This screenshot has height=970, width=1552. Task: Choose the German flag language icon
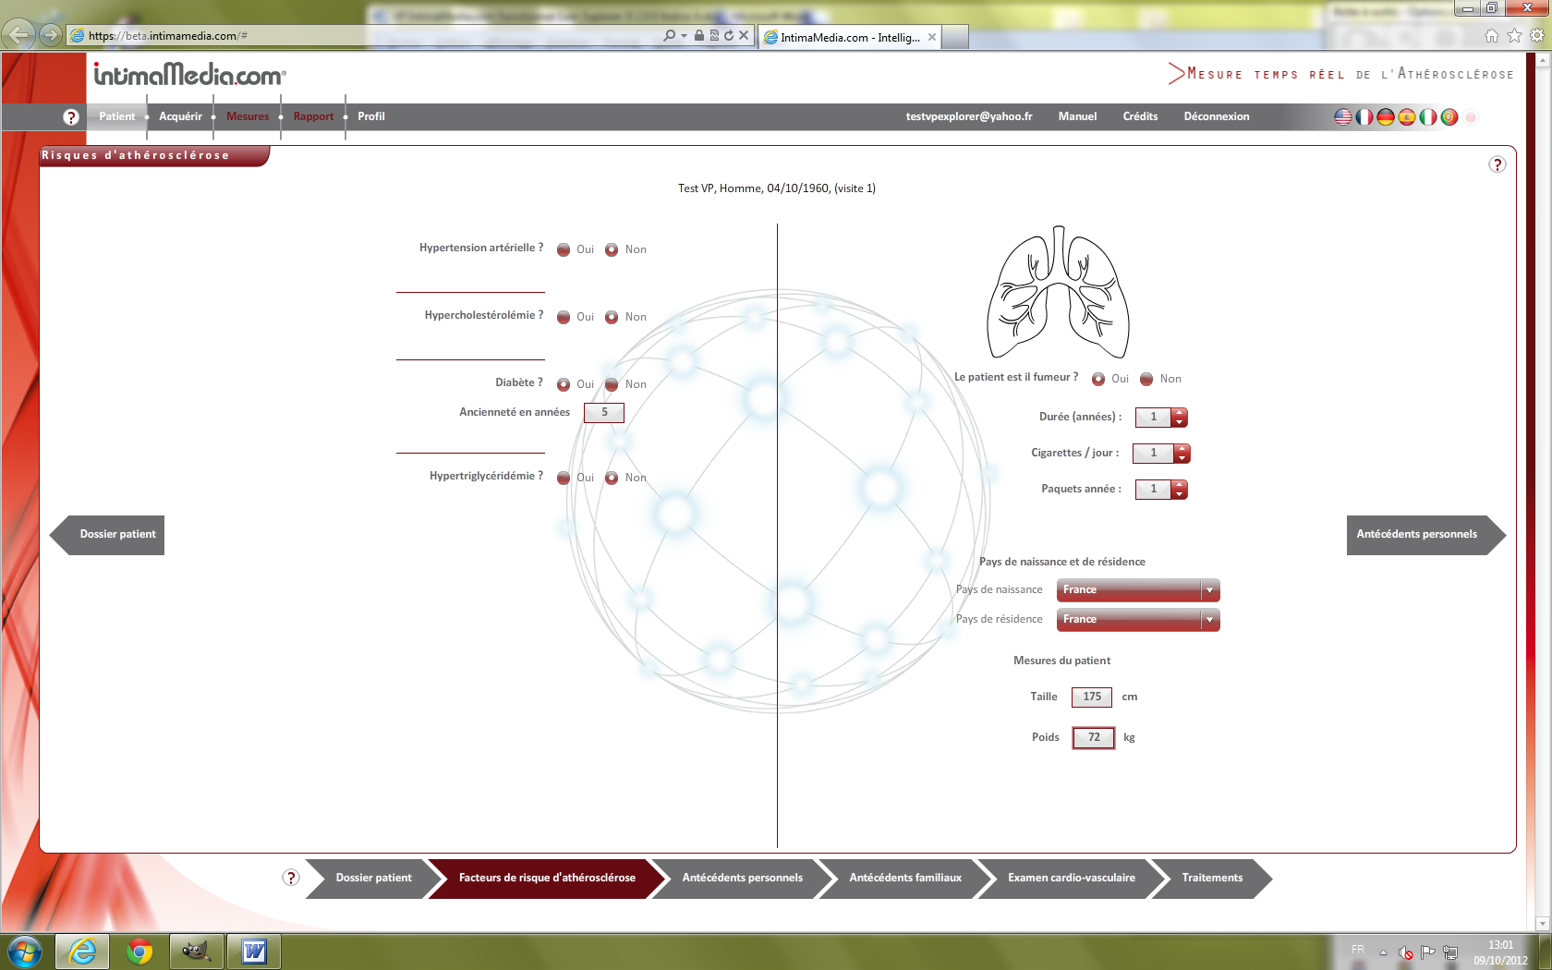[1386, 117]
